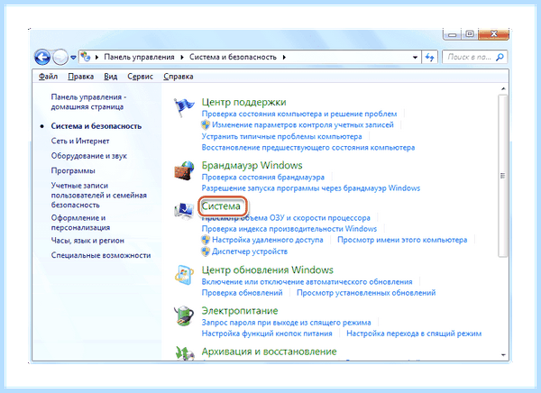Click the Центр поддержки flag icon
Image resolution: width=541 pixels, height=393 pixels.
(x=184, y=107)
